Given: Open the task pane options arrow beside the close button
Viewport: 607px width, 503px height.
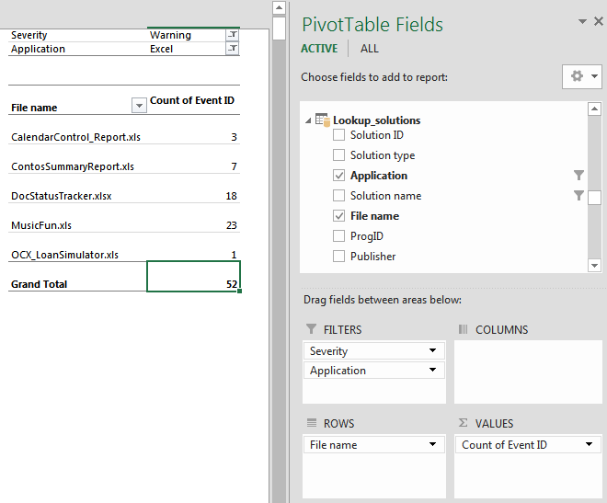Looking at the screenshot, I should 582,22.
